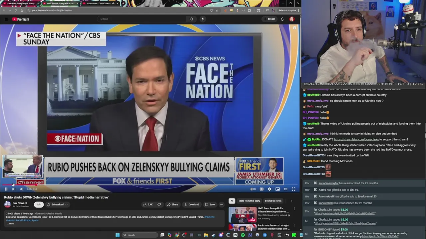
Task: Open File Explorer folder on the taskbar
Action: pos(206,235)
